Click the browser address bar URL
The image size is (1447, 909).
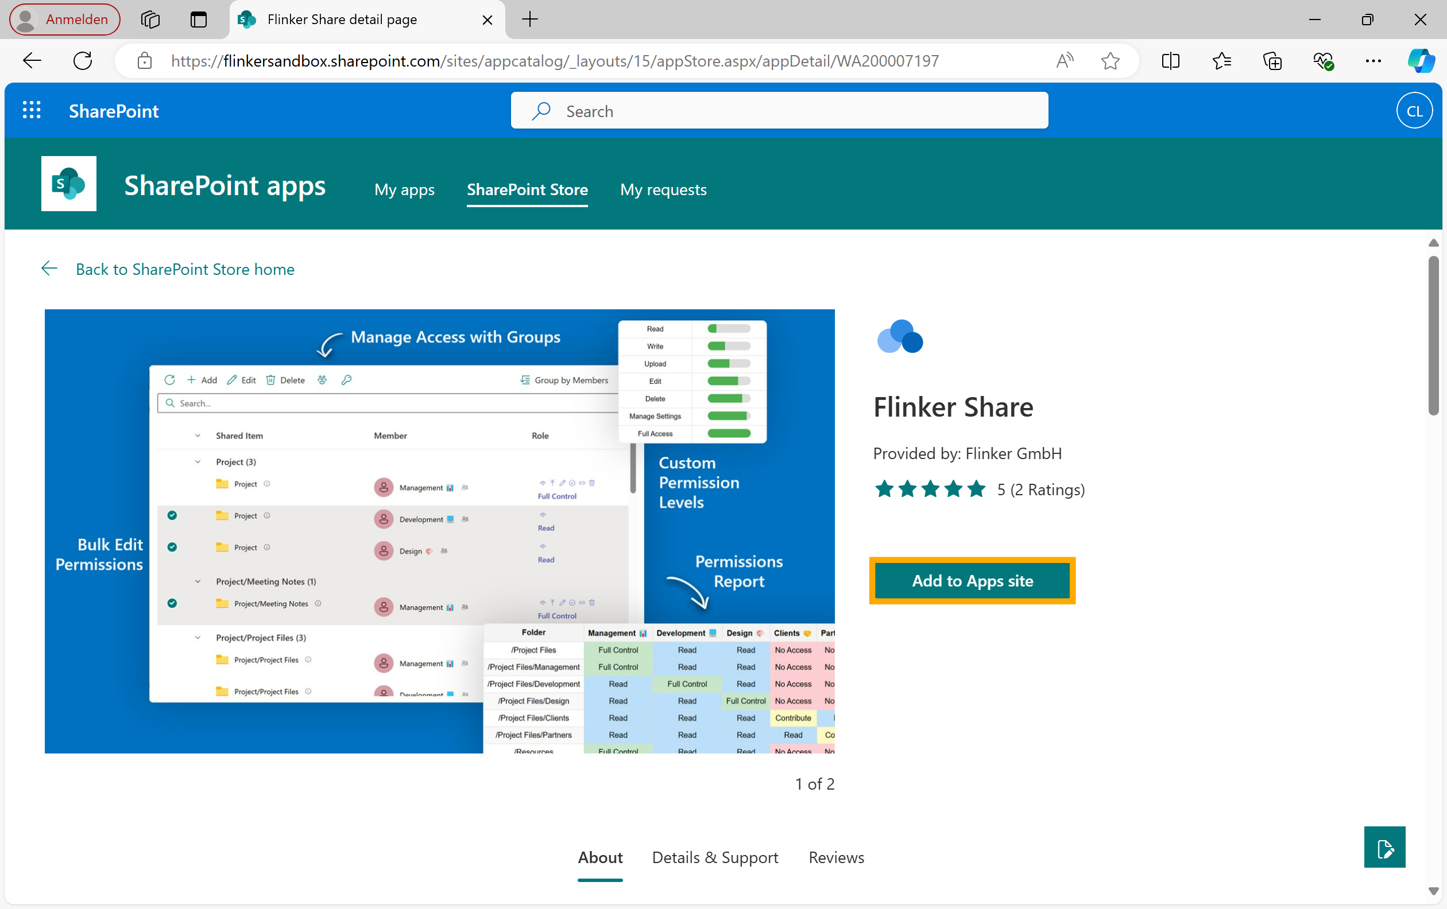[x=555, y=61]
